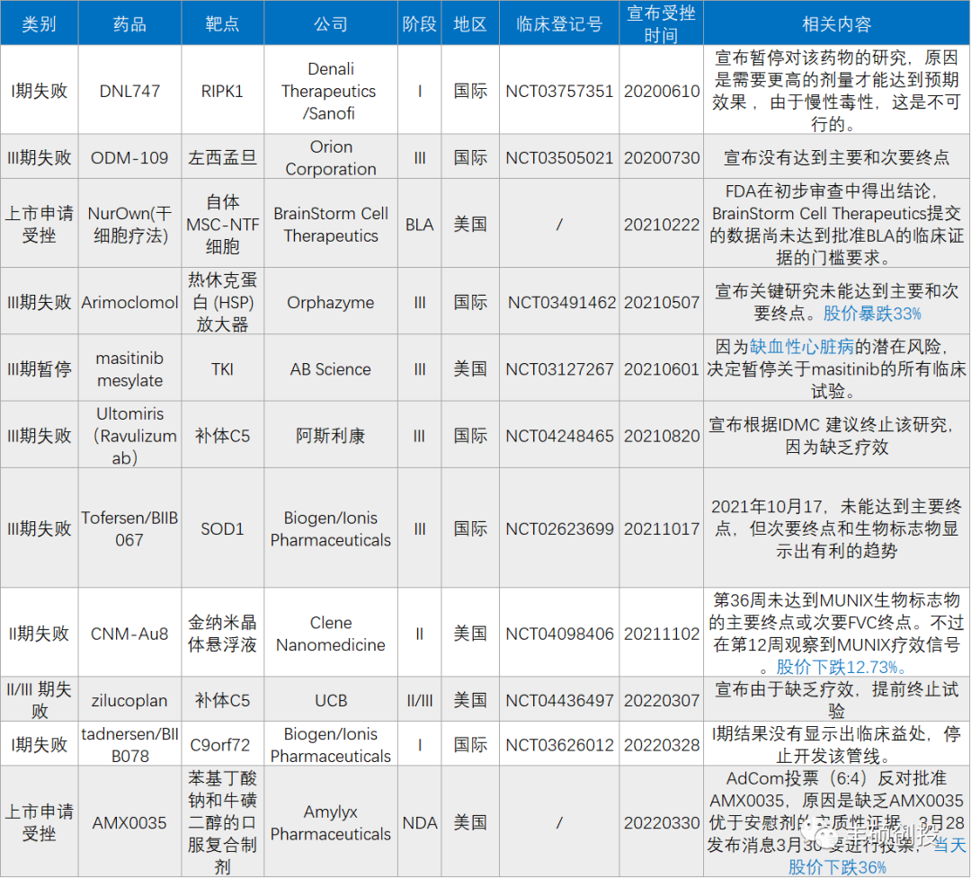Click the Clene Nanomedicine company cell
The image size is (971, 878).
click(x=331, y=633)
